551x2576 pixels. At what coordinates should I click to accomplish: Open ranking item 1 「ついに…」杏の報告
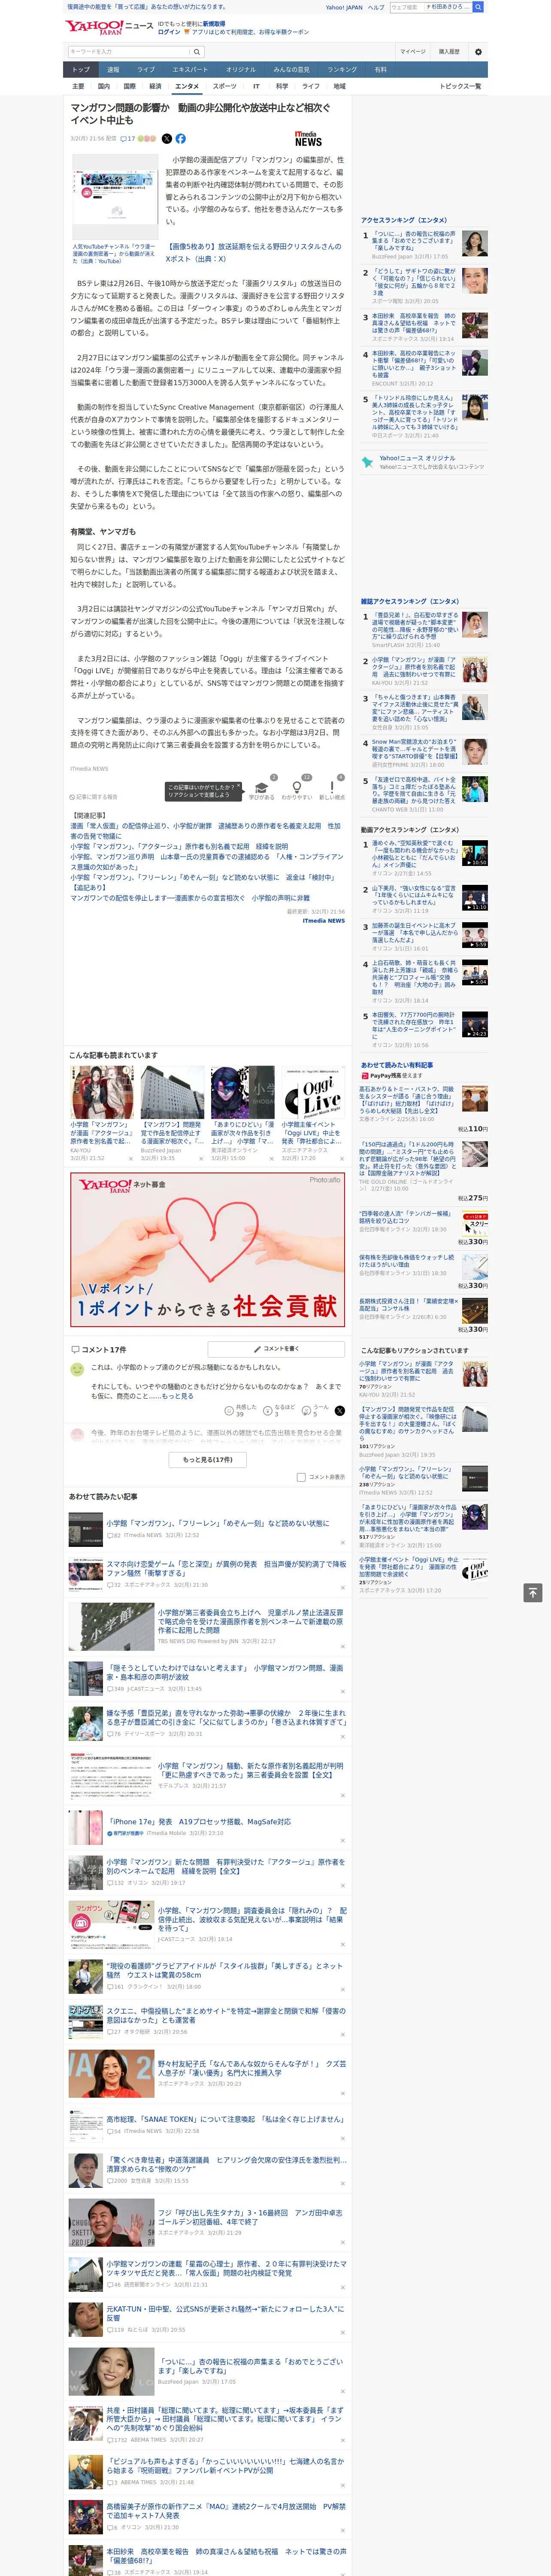pos(414,241)
